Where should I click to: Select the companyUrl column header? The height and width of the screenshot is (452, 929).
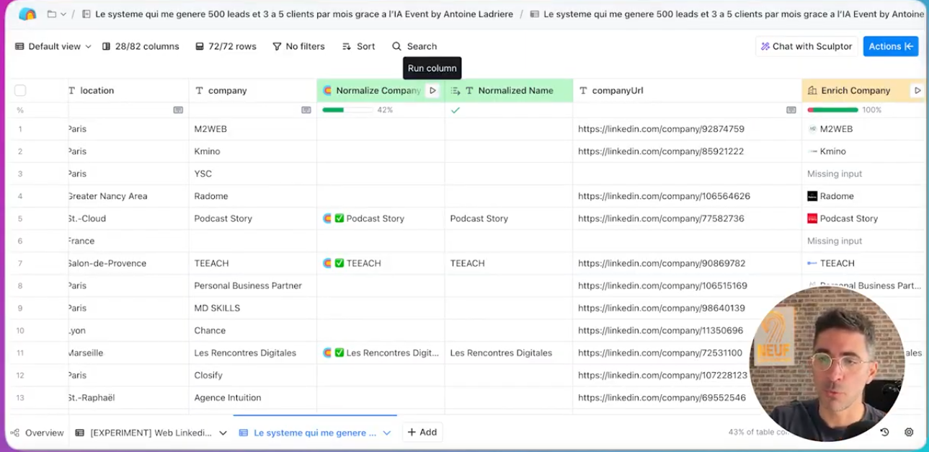coord(688,90)
